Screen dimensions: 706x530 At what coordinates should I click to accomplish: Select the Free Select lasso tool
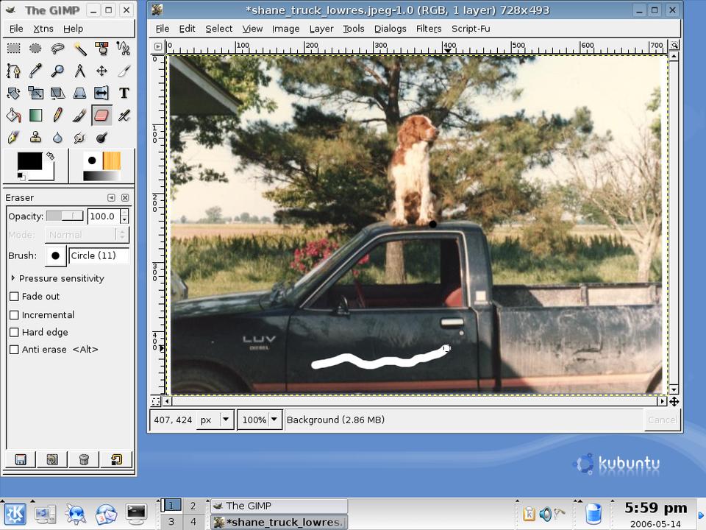[57, 49]
